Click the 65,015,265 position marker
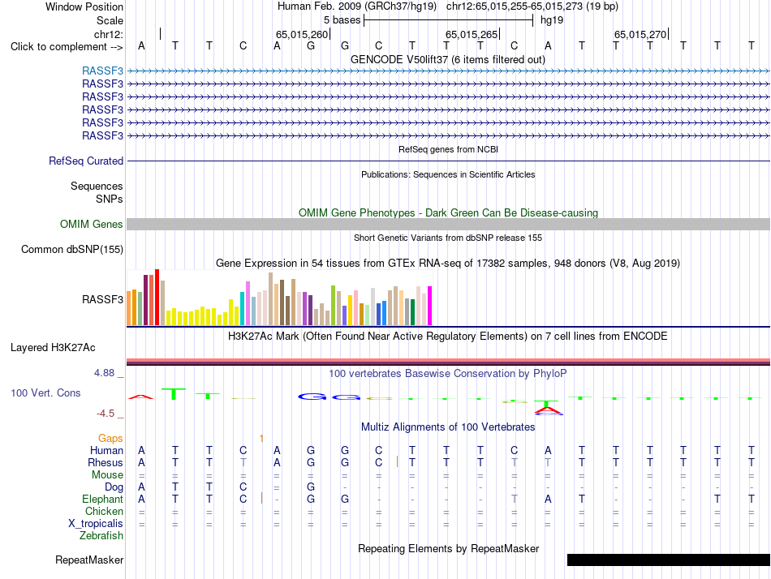This screenshot has width=771, height=579. 472,34
